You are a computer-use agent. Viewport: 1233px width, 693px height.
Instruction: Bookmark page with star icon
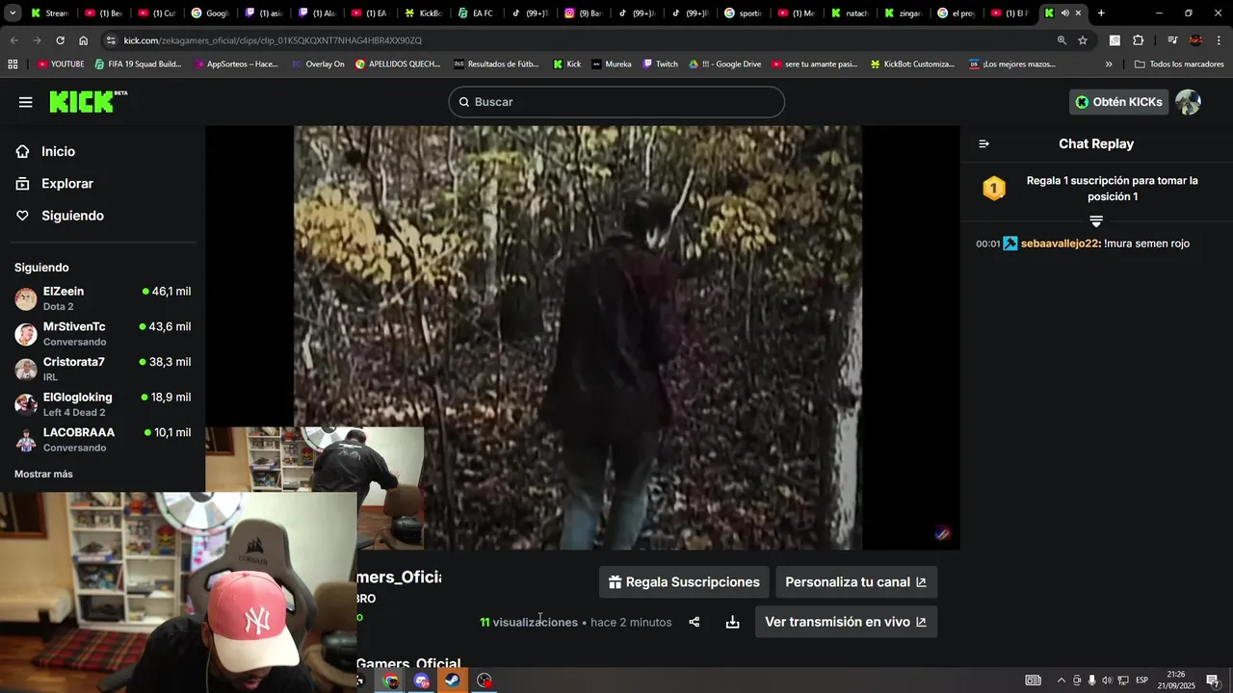point(1083,40)
